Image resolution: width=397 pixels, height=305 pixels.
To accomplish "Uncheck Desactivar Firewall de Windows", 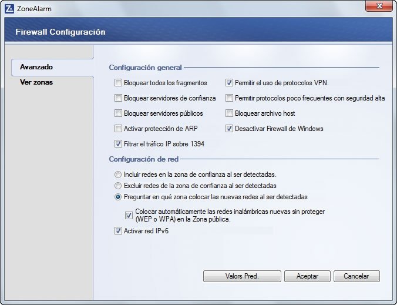I will (x=229, y=129).
